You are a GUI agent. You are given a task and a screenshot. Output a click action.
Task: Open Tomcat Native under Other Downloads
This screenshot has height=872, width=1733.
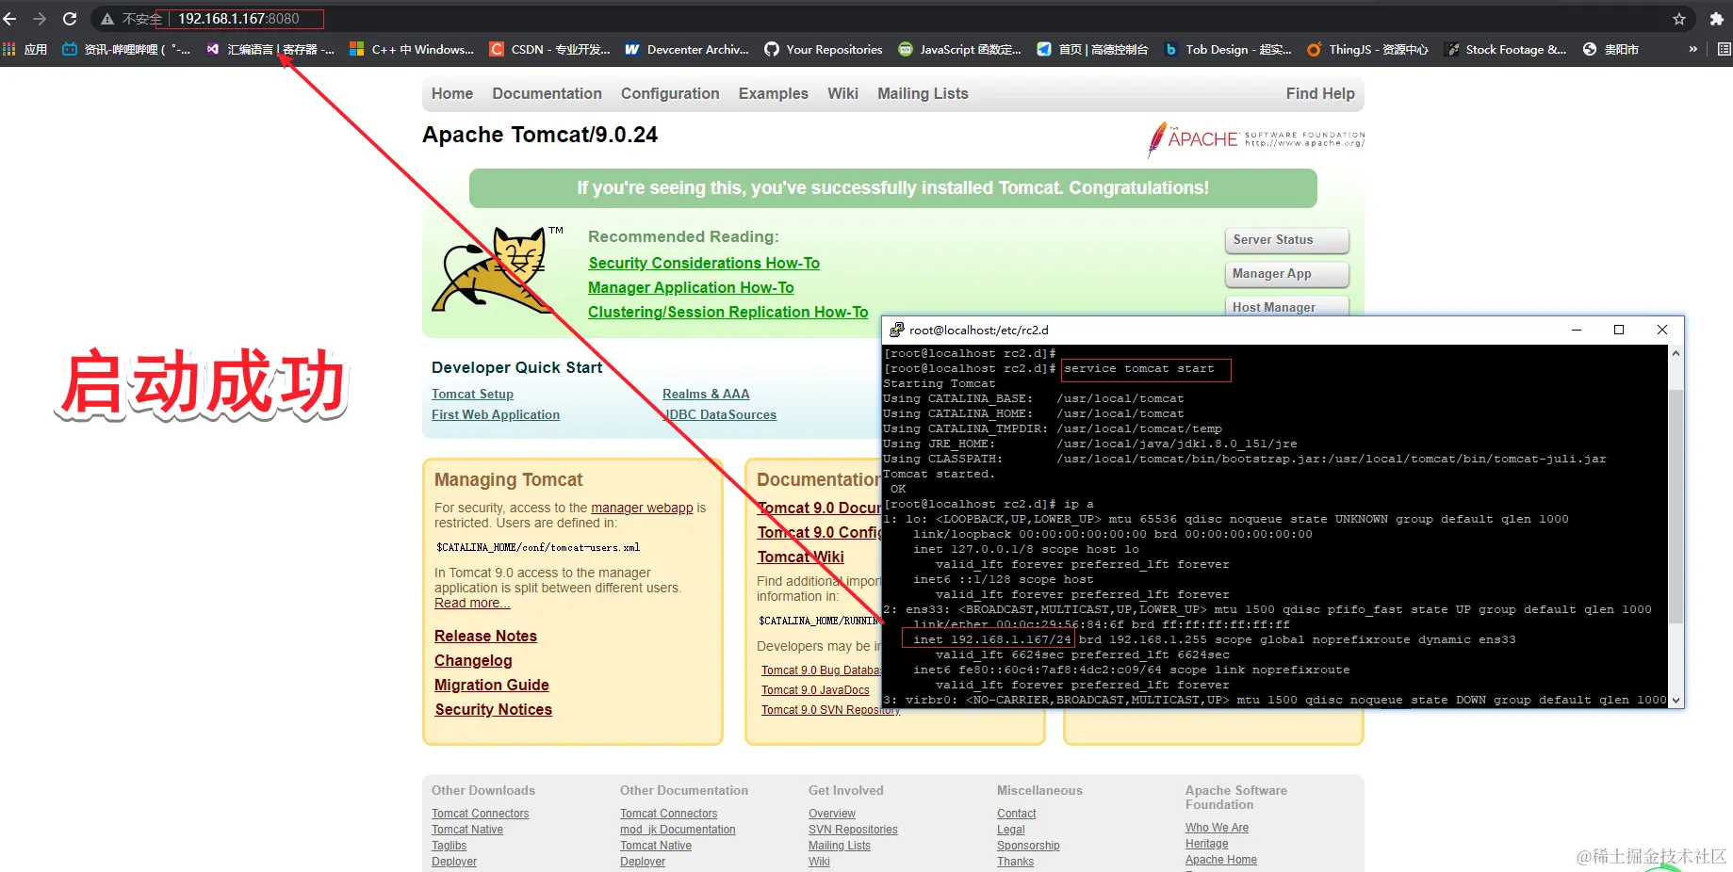467,830
